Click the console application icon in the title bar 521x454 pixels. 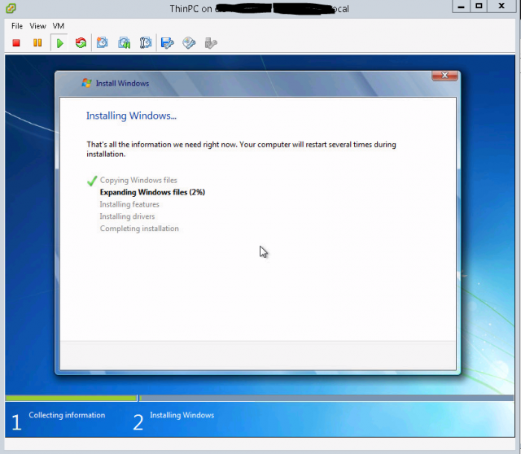[11, 8]
